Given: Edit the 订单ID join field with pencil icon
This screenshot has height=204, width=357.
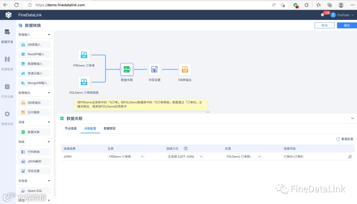Looking at the screenshot, I should click(350, 156).
